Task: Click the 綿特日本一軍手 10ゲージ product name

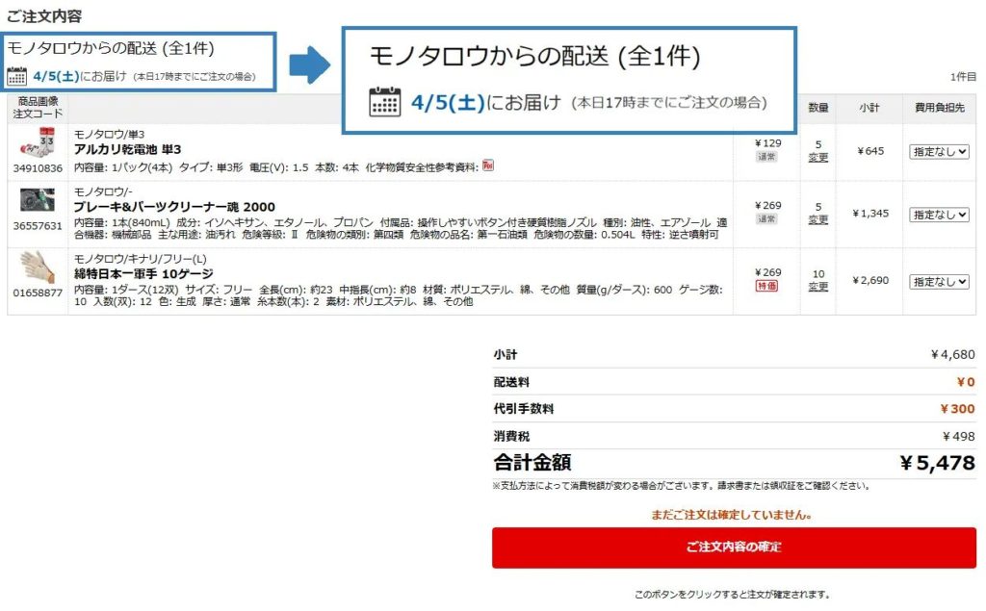Action: (x=143, y=274)
